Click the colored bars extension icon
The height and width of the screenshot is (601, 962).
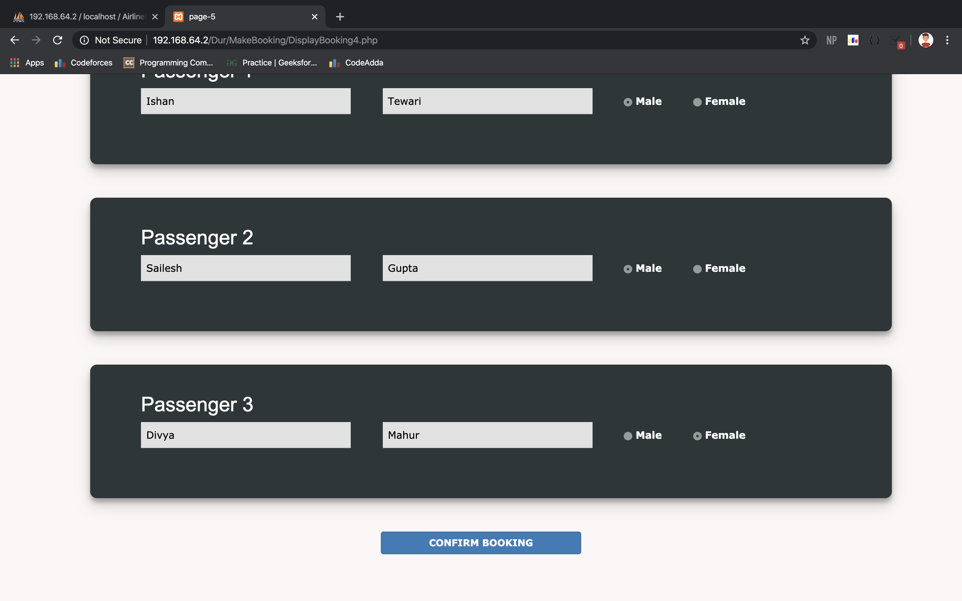[853, 40]
